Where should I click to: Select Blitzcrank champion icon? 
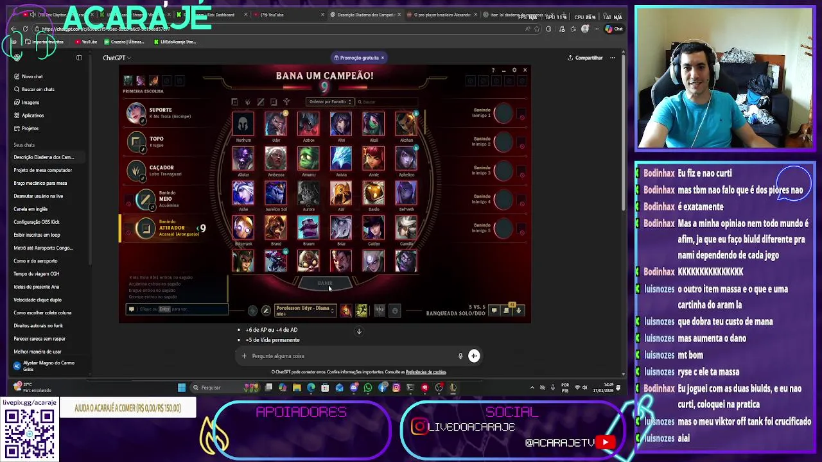coord(243,228)
